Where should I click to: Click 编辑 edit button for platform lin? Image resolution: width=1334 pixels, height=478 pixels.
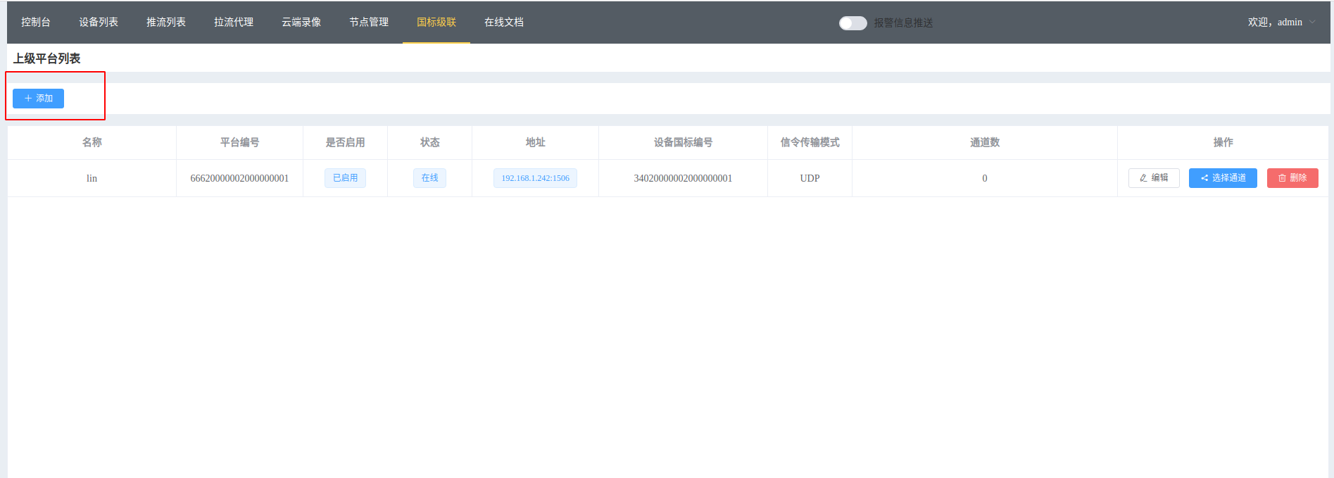coord(1154,178)
